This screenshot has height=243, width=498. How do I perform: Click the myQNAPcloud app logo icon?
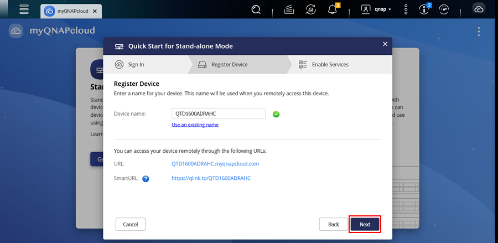click(16, 31)
